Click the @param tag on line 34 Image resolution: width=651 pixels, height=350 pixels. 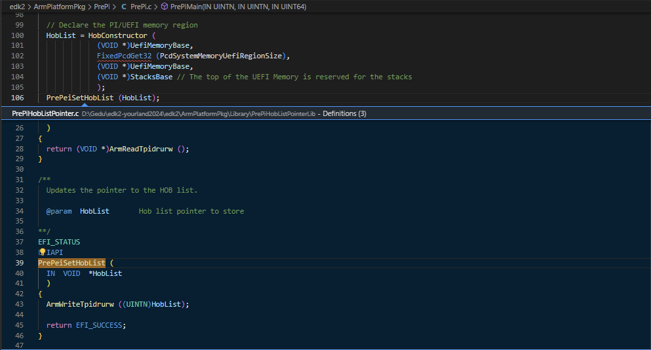point(59,211)
